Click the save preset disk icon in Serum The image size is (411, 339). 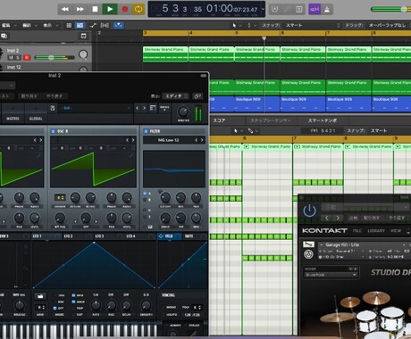[x=53, y=108]
